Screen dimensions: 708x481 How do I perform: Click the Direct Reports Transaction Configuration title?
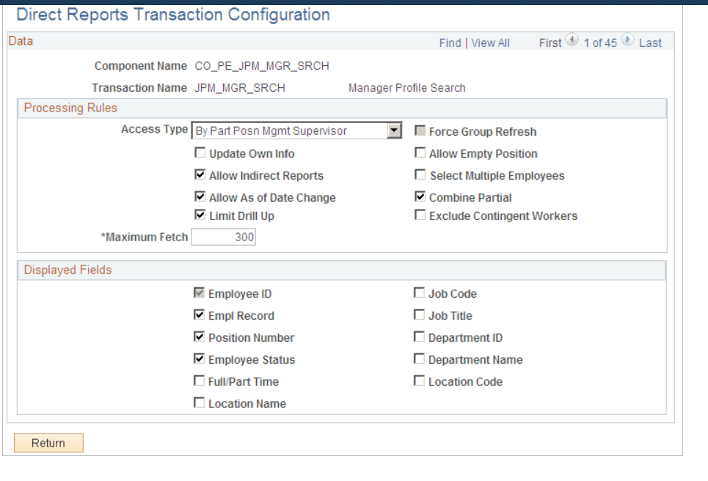point(173,15)
